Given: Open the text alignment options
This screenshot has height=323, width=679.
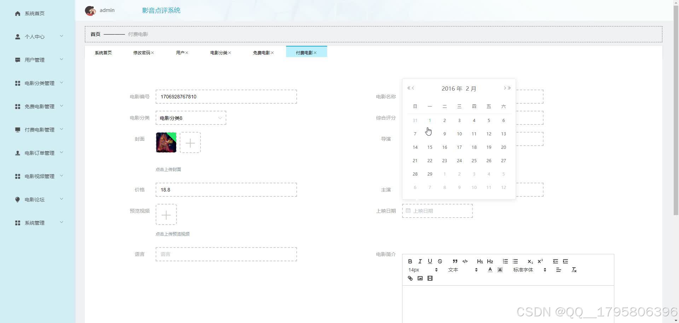Looking at the screenshot, I should tap(558, 270).
